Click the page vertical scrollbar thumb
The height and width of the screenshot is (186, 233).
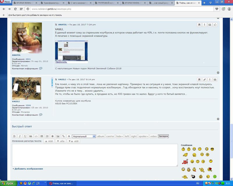pyautogui.click(x=231, y=142)
